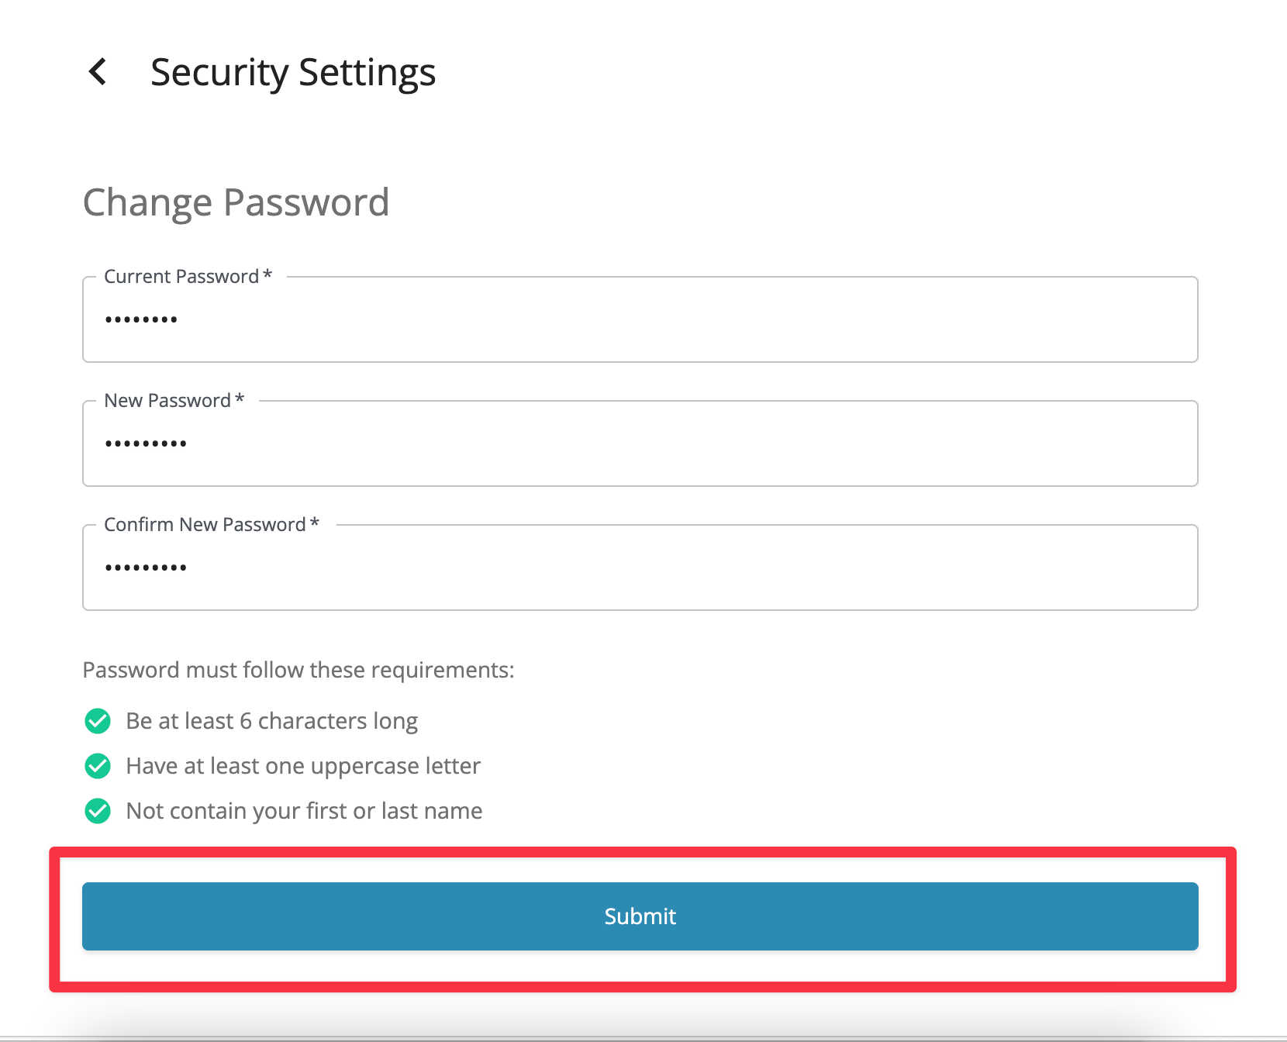Image resolution: width=1287 pixels, height=1042 pixels.
Task: Focus the New Password input field
Action: coord(640,444)
